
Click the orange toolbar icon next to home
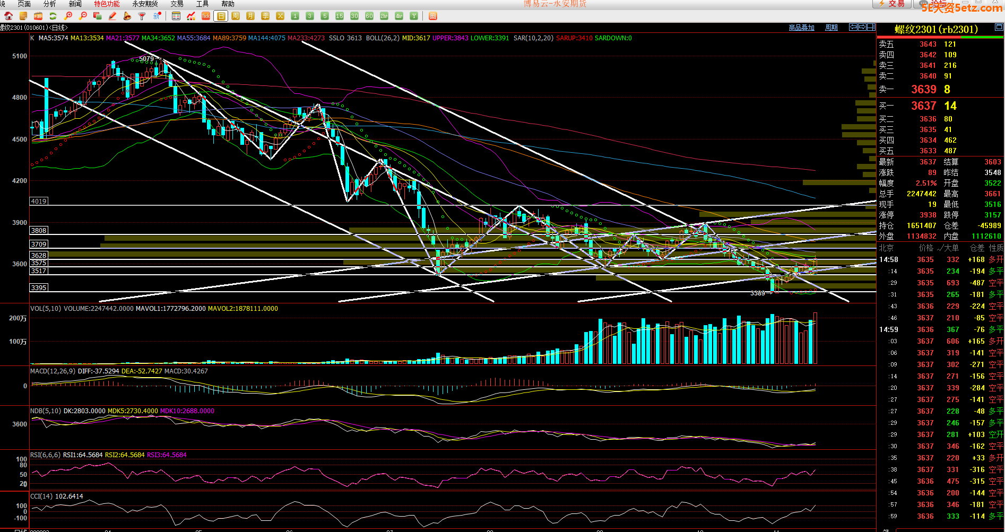(x=23, y=16)
